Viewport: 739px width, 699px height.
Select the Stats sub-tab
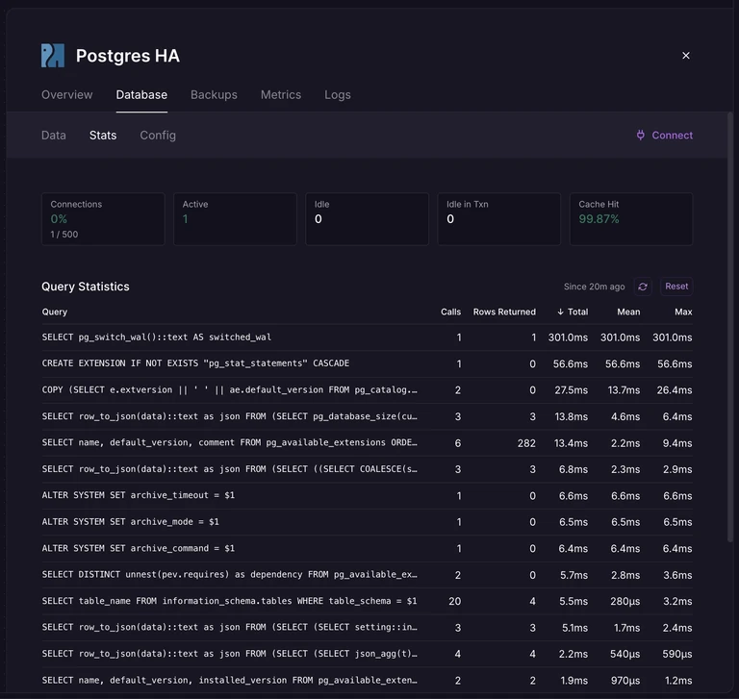pyautogui.click(x=103, y=136)
